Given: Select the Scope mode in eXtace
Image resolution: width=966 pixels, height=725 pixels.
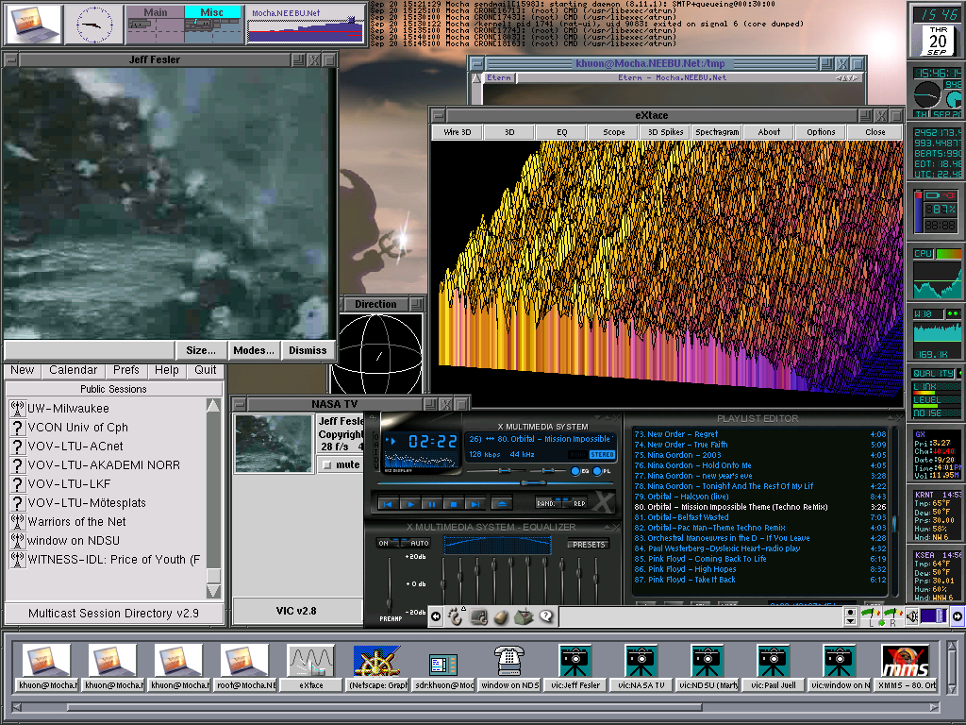Looking at the screenshot, I should [x=613, y=132].
